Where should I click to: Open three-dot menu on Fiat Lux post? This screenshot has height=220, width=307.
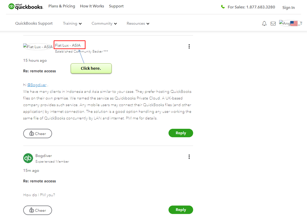click(189, 46)
